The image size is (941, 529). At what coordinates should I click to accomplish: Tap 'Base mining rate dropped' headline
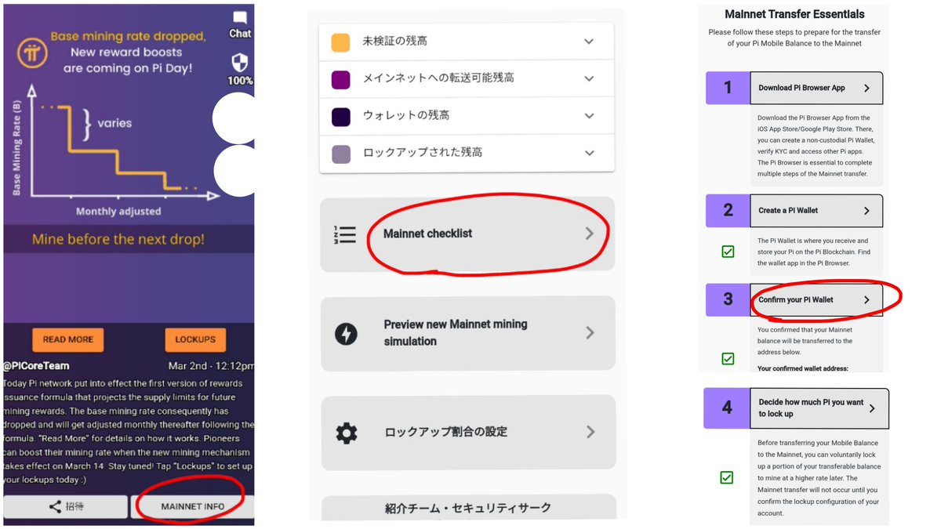point(128,37)
